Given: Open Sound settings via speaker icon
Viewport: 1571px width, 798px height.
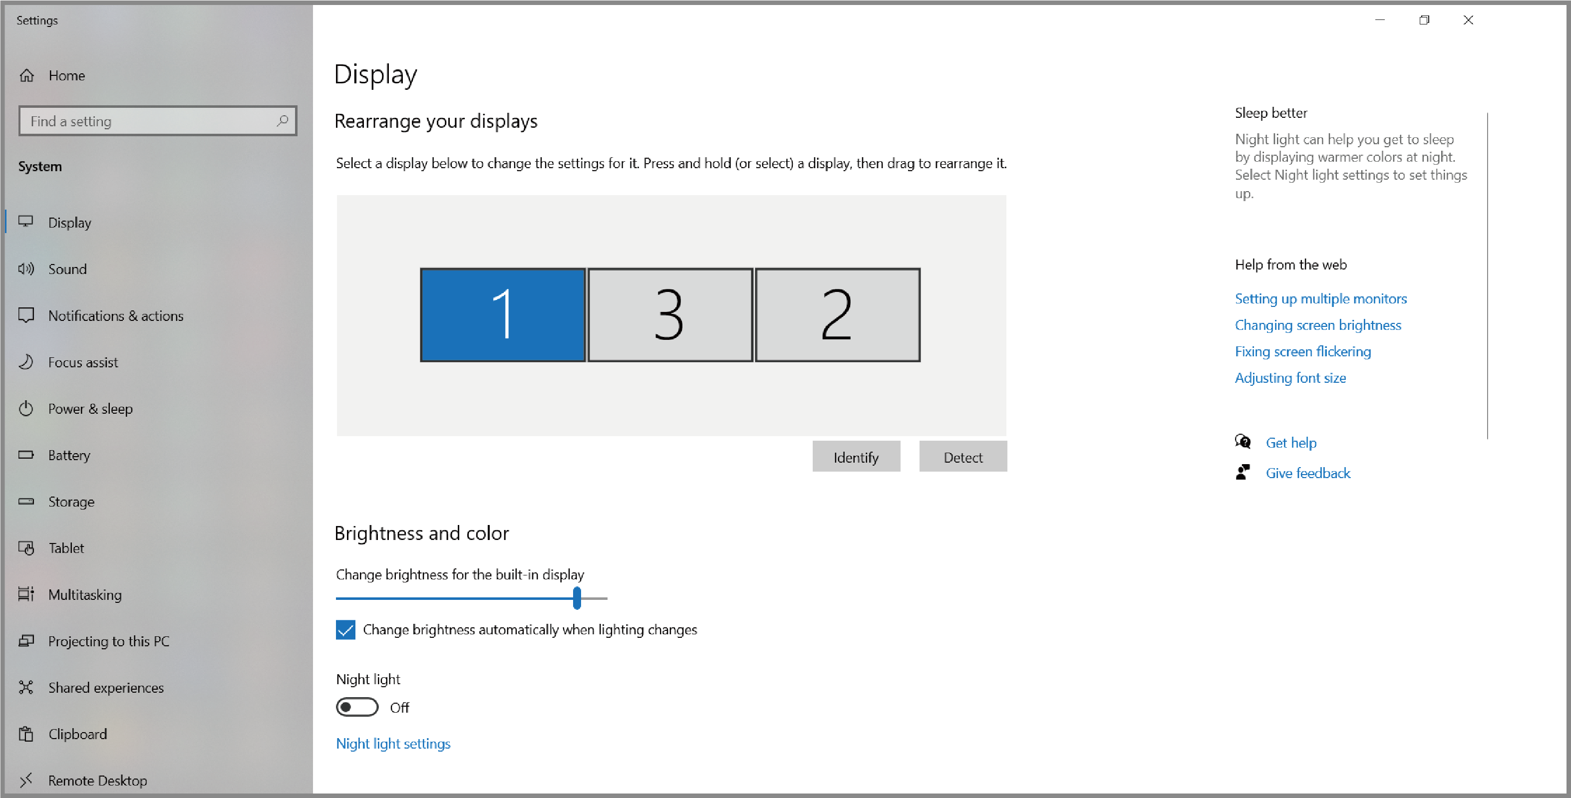Looking at the screenshot, I should (26, 269).
